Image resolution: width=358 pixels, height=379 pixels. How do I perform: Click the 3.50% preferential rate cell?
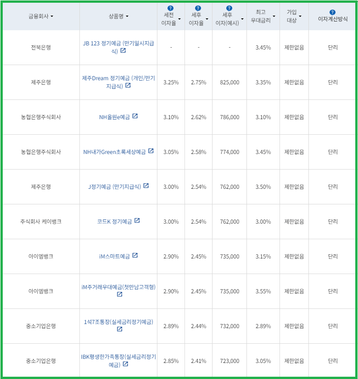tap(263, 187)
